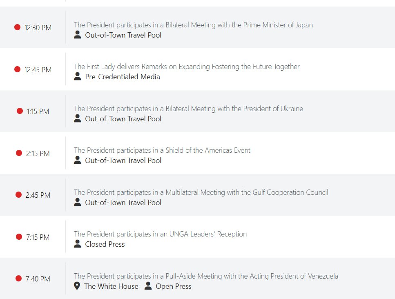Click The White House location label

tap(111, 286)
